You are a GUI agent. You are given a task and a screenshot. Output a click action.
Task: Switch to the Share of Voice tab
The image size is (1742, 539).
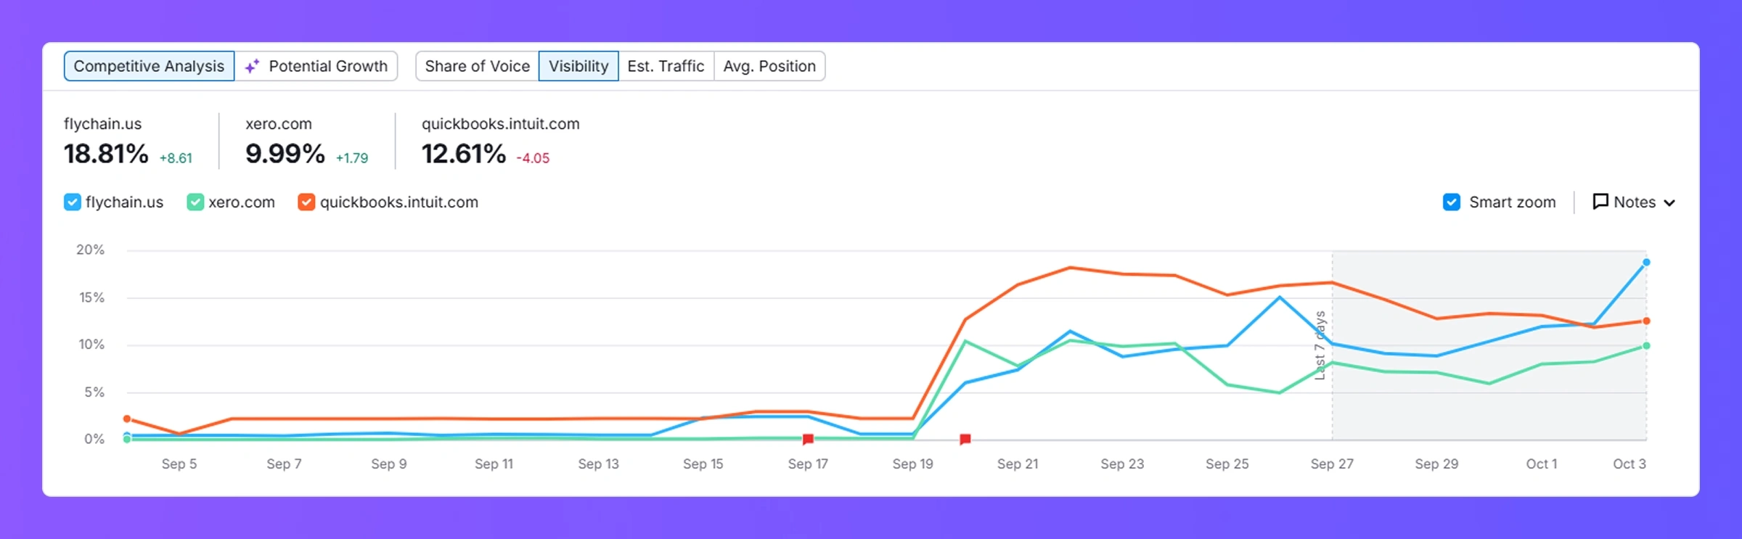[x=477, y=66]
